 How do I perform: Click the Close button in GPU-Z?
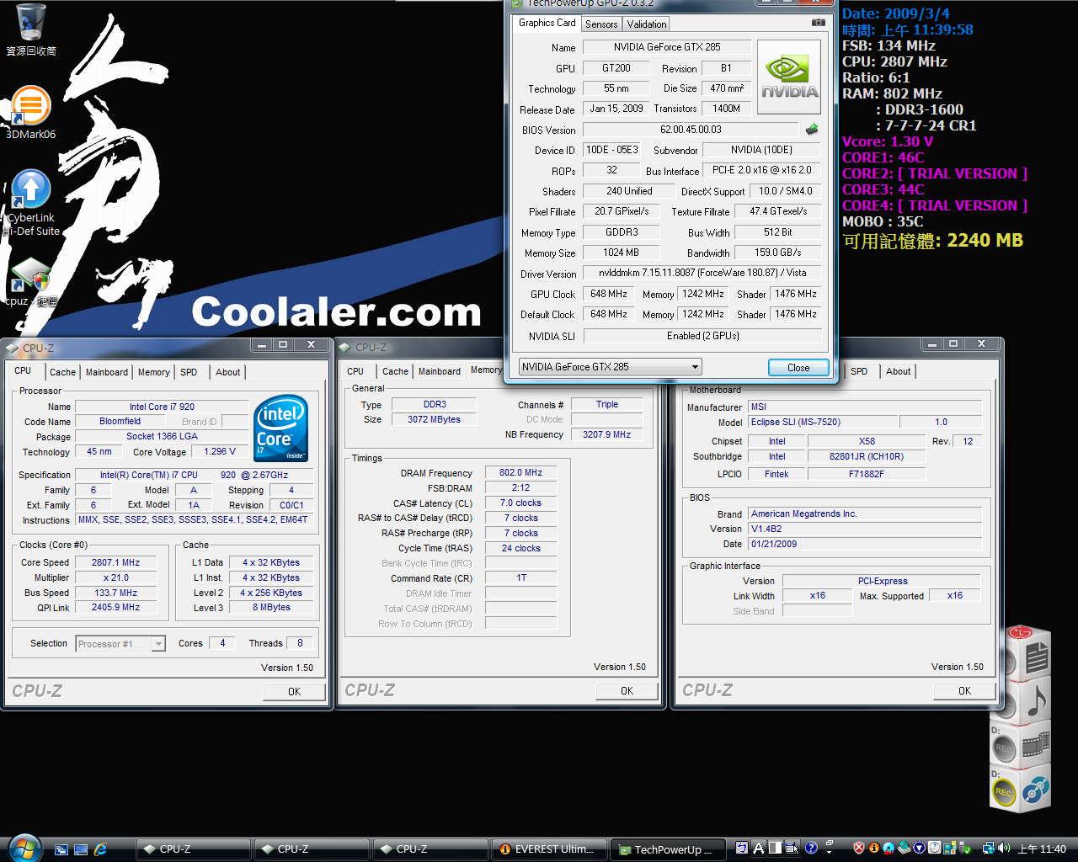(798, 368)
